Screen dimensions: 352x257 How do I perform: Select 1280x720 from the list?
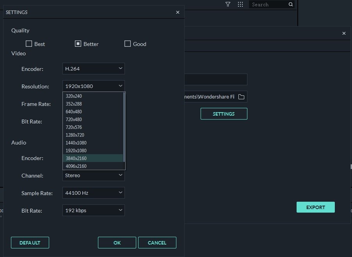click(x=93, y=135)
